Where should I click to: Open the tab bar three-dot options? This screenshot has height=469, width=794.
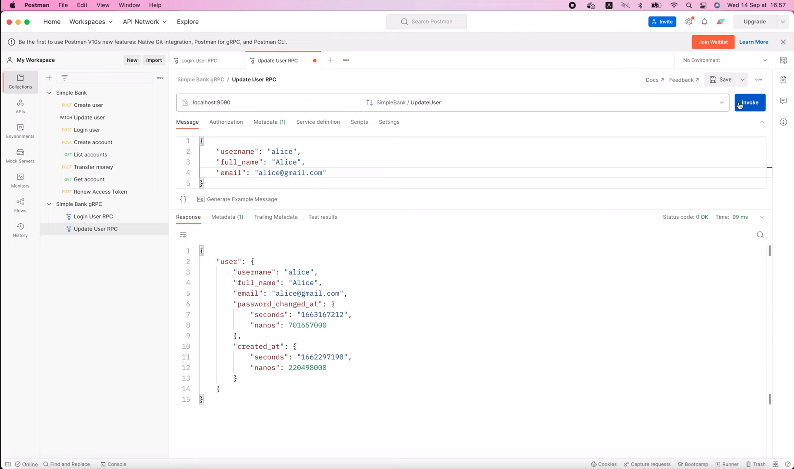point(346,60)
